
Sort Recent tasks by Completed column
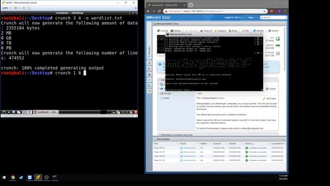[x=278, y=144]
